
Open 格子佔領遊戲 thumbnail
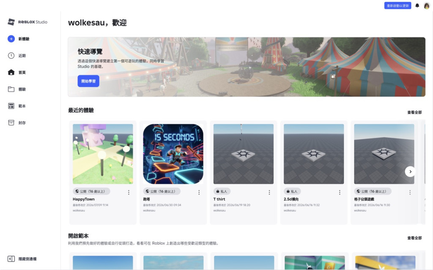[x=384, y=154]
